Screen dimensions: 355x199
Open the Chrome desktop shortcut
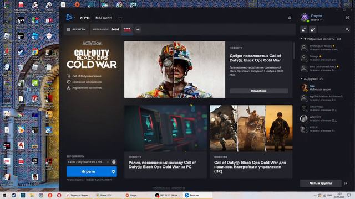34,54
